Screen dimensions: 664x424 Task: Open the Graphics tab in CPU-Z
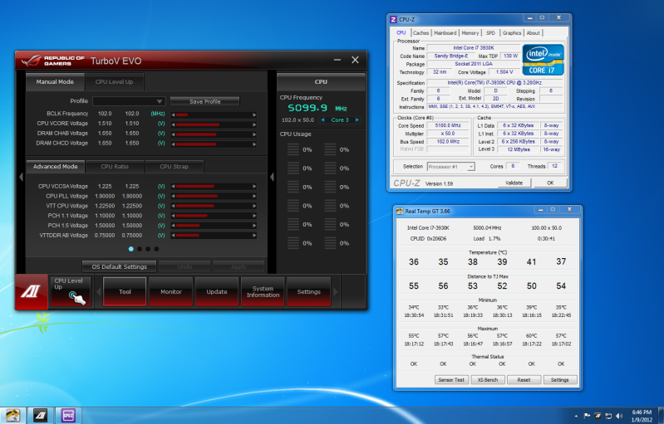(x=512, y=33)
